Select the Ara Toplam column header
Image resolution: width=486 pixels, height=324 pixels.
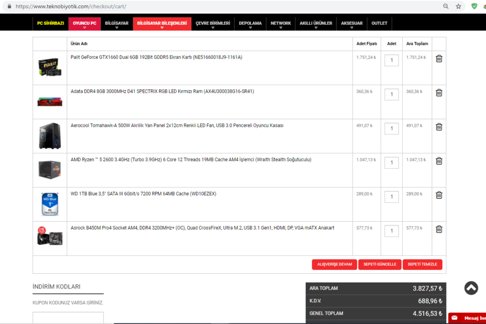[x=417, y=44]
